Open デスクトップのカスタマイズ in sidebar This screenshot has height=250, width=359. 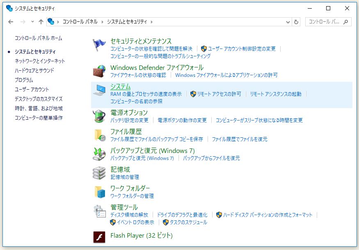39,99
